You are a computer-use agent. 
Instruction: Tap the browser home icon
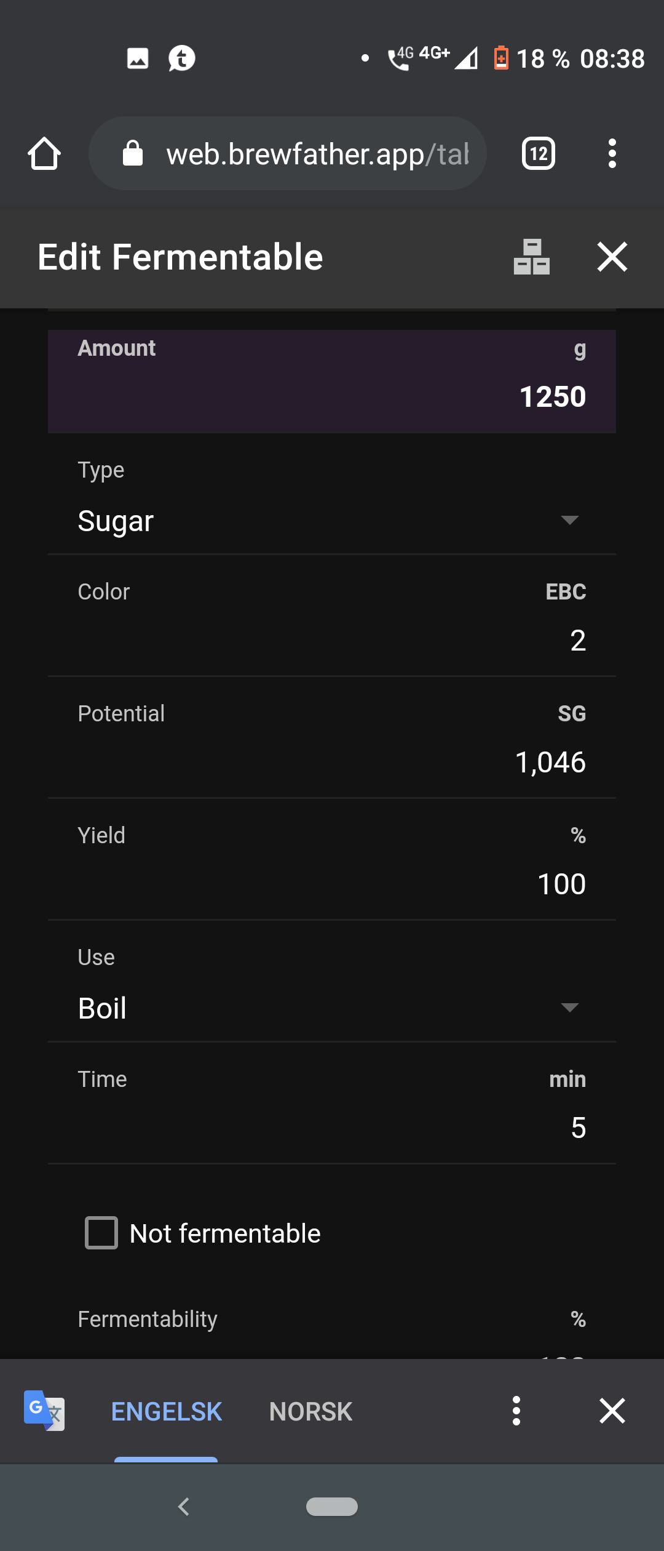(44, 153)
